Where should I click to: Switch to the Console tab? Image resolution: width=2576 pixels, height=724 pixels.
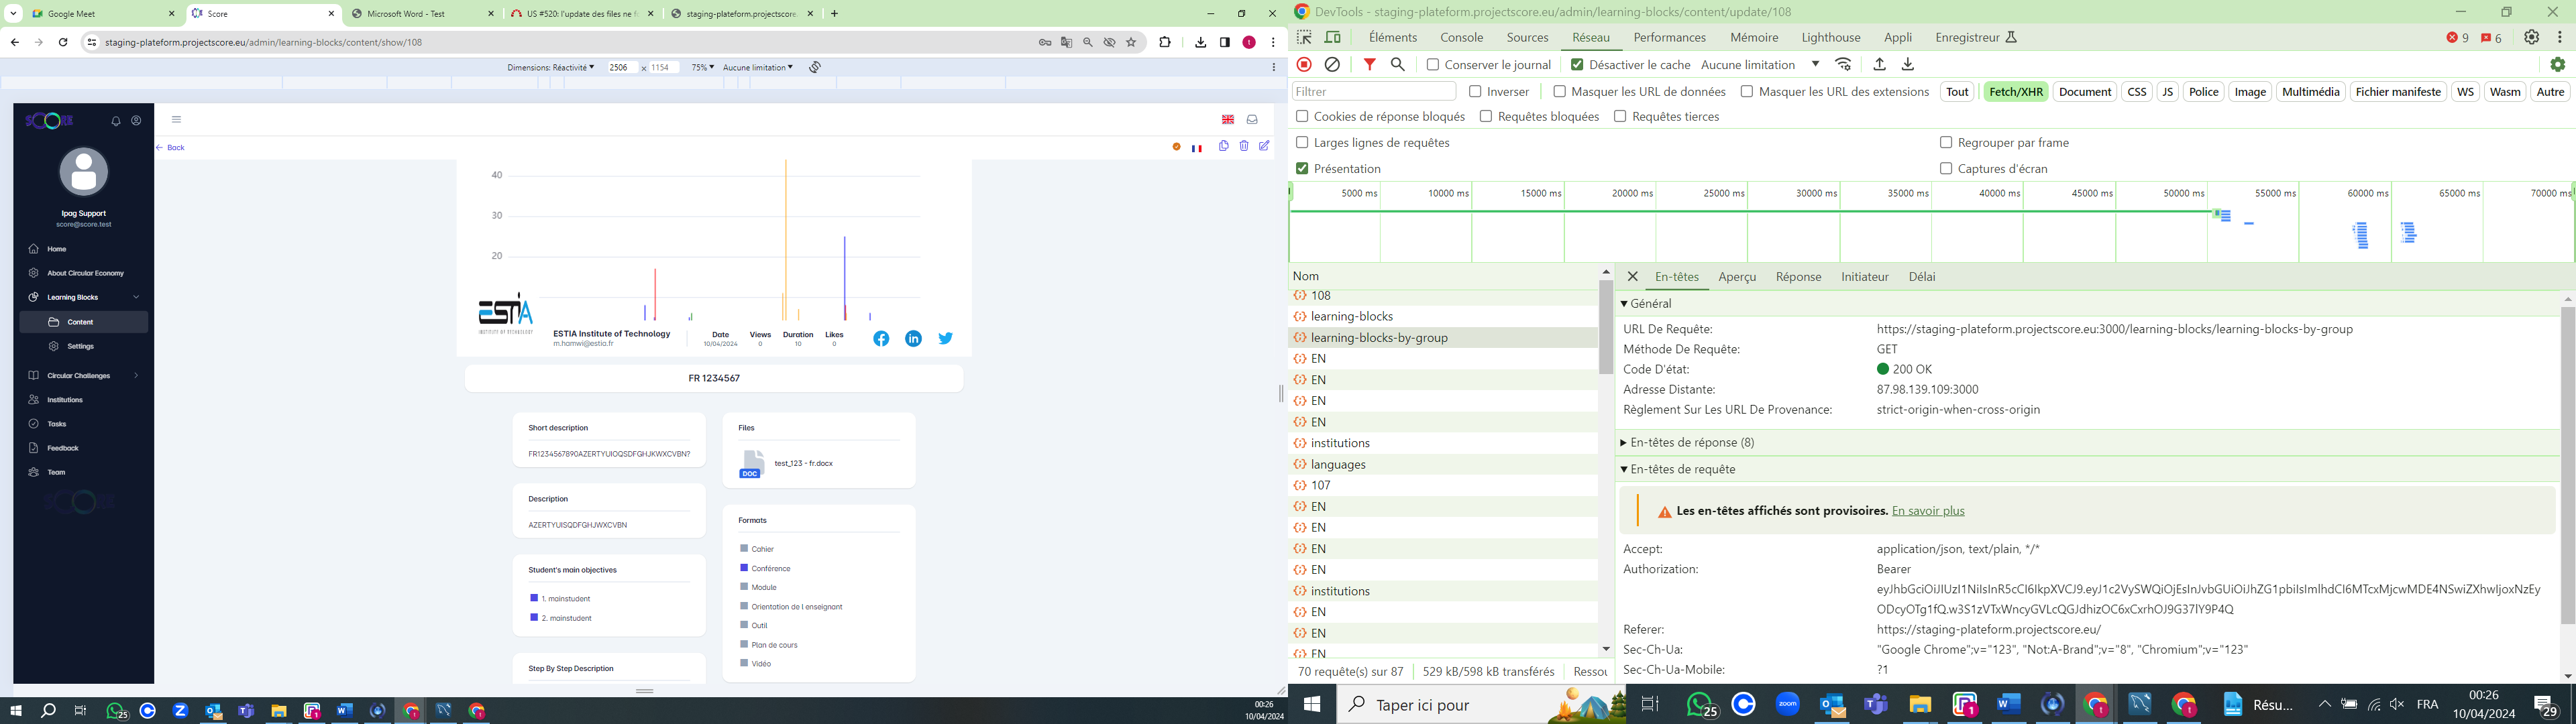(x=1461, y=38)
